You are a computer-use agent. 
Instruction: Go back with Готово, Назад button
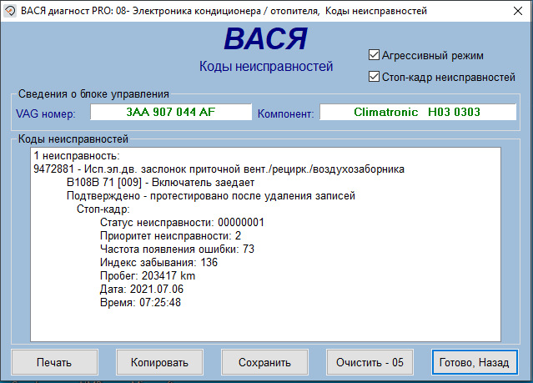click(475, 362)
